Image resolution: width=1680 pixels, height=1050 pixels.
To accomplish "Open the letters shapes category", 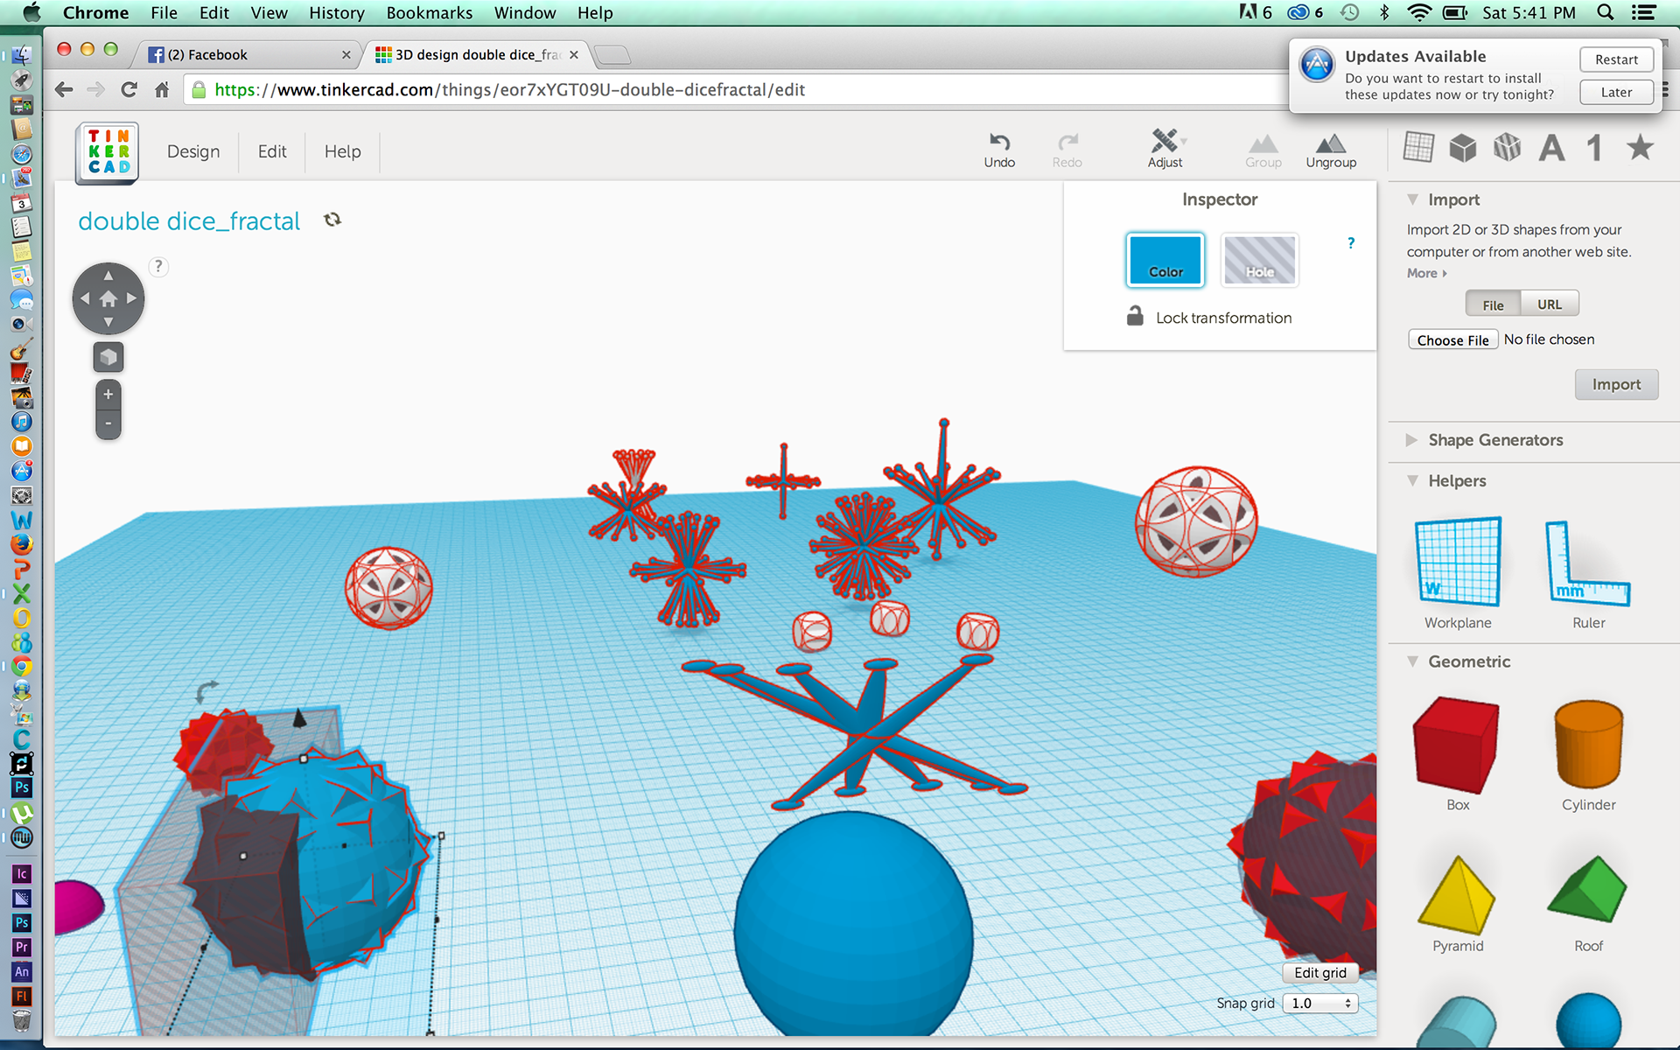I will [1552, 148].
